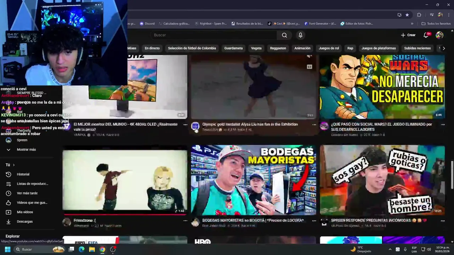Click the YouTube search magnifier button
The image size is (454, 255).
284,35
